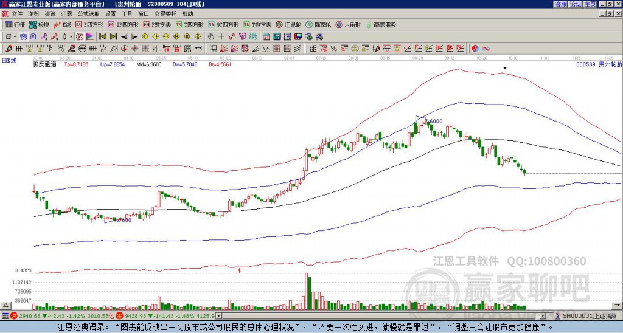
Task: Select the pencil drawing tool
Action: tap(9, 49)
